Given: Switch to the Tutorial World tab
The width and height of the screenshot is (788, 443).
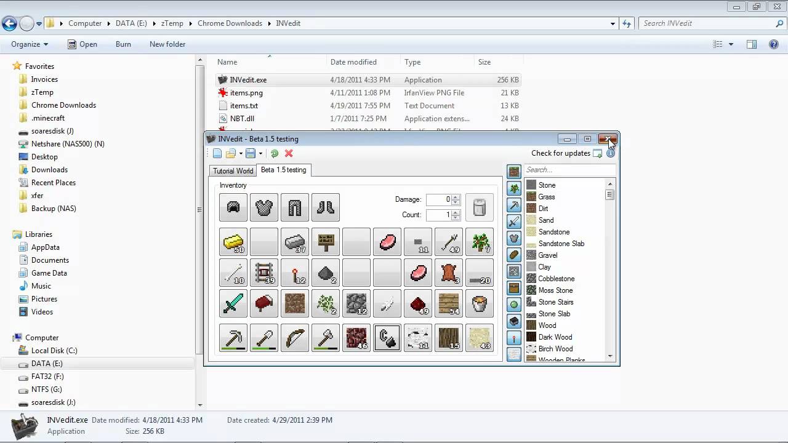Looking at the screenshot, I should click(x=233, y=171).
